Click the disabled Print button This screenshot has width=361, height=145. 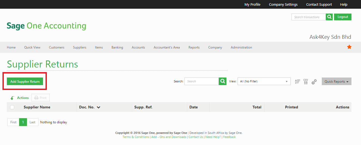click(x=40, y=98)
